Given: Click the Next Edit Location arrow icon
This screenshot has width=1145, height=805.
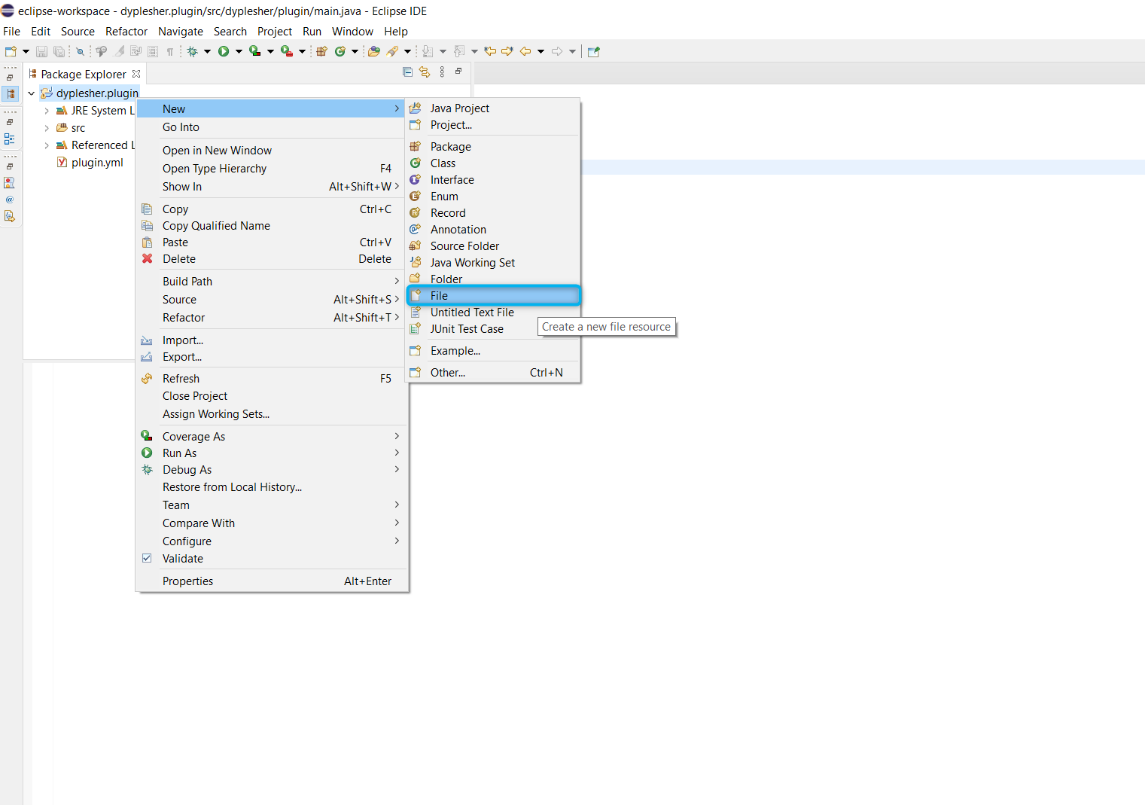Looking at the screenshot, I should 507,51.
